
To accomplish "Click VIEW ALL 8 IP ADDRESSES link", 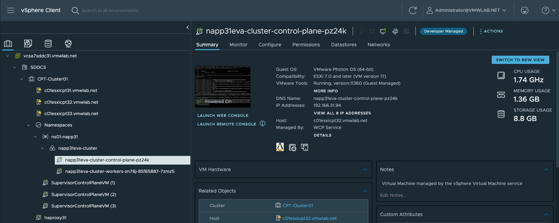I will pyautogui.click(x=342, y=113).
